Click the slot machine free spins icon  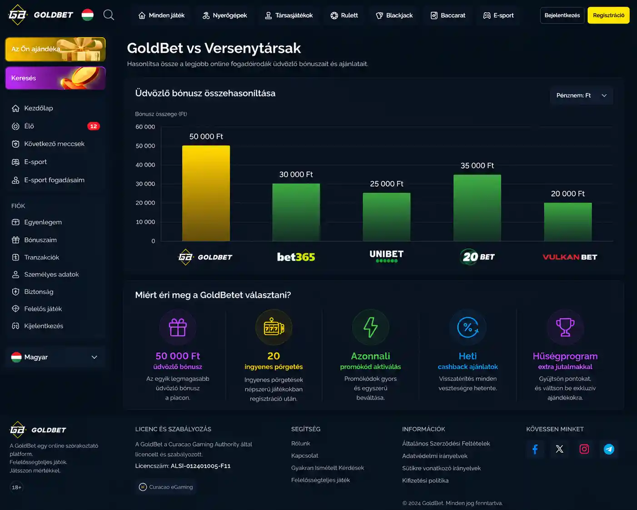pos(274,327)
